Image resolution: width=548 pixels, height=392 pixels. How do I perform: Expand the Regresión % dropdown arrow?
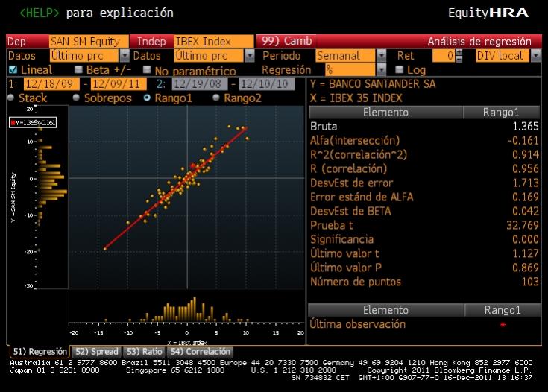(x=382, y=69)
